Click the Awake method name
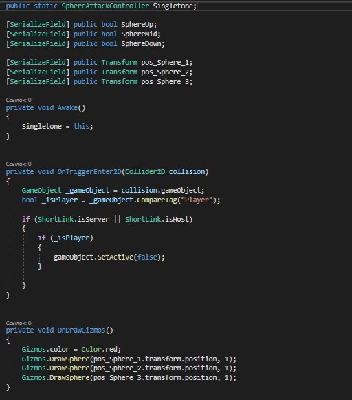Screen dimensions: 352x400 [x=67, y=107]
